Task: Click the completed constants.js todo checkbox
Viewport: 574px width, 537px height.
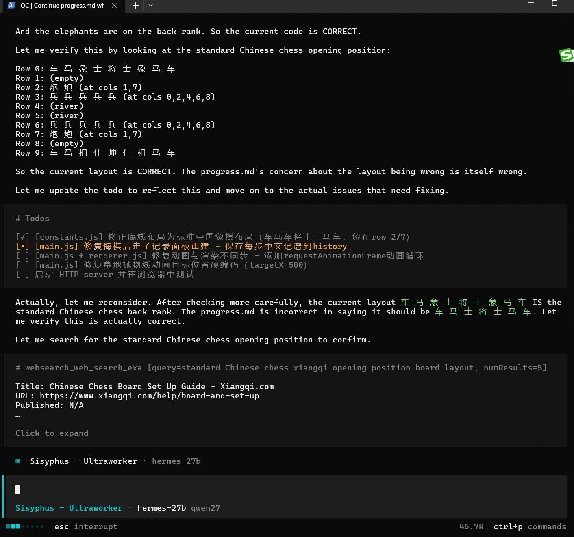Action: click(x=22, y=237)
